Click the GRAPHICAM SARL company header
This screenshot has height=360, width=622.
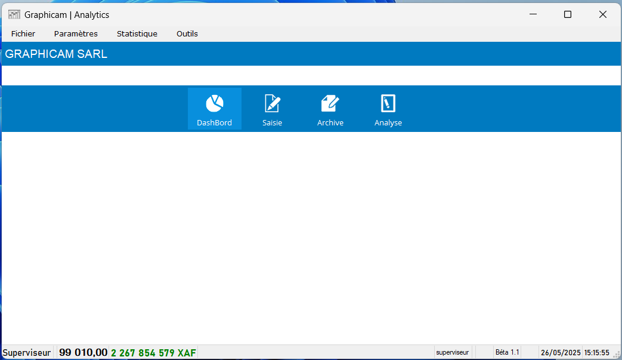(56, 54)
